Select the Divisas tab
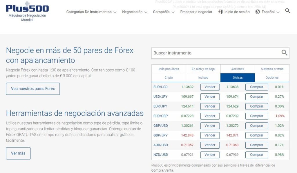Screen dimensions: 297x173 (x=238, y=78)
